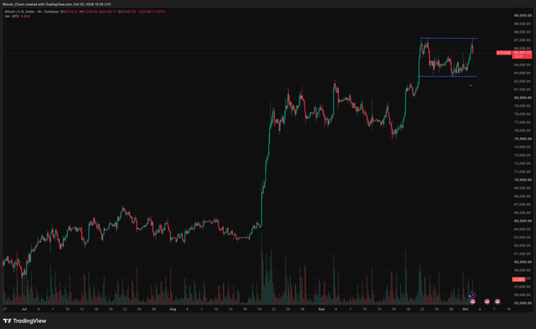
Task: Click the Oct label on time axis
Action: coord(465,309)
